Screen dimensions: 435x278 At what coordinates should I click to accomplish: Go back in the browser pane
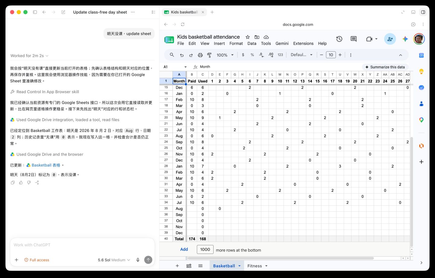[x=166, y=24]
